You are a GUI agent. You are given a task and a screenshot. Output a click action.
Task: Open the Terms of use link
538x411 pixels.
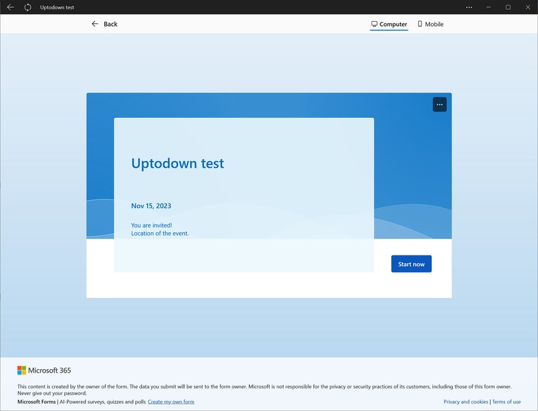click(x=506, y=402)
